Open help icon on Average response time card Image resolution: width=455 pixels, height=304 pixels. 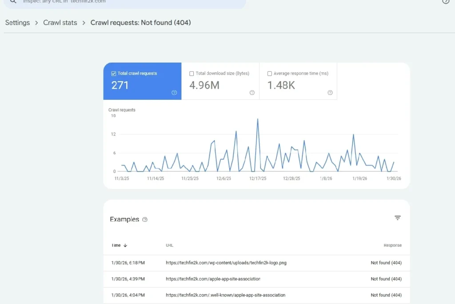[x=330, y=93]
